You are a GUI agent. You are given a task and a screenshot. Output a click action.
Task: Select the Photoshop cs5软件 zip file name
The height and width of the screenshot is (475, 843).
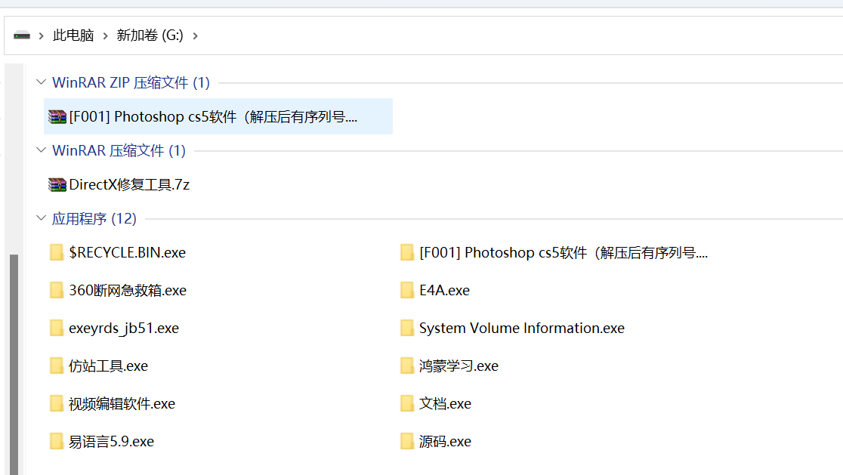(214, 116)
